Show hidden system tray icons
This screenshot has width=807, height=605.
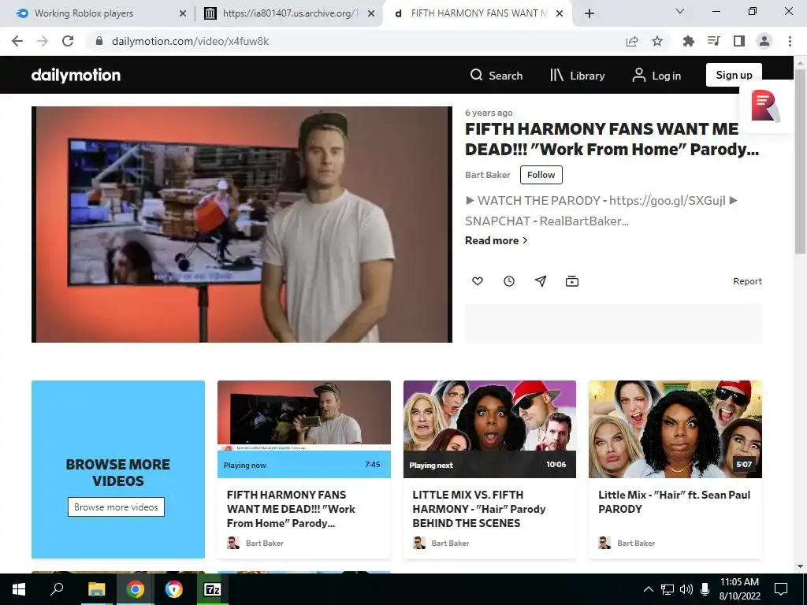[x=649, y=589]
